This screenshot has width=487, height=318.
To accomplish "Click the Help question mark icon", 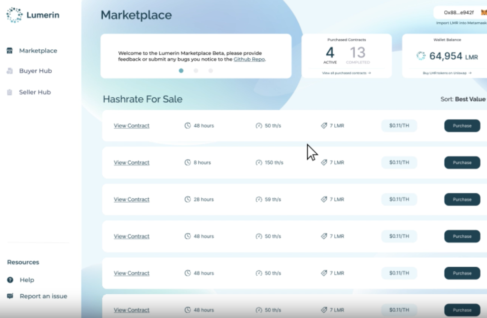I will point(10,280).
